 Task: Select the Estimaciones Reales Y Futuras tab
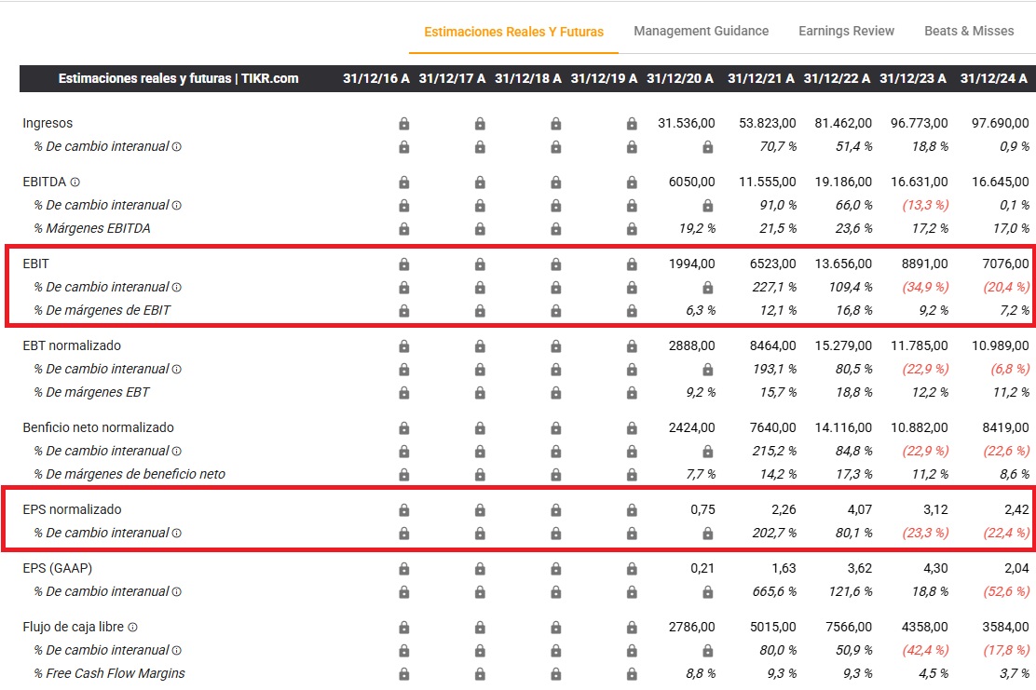[x=513, y=32]
